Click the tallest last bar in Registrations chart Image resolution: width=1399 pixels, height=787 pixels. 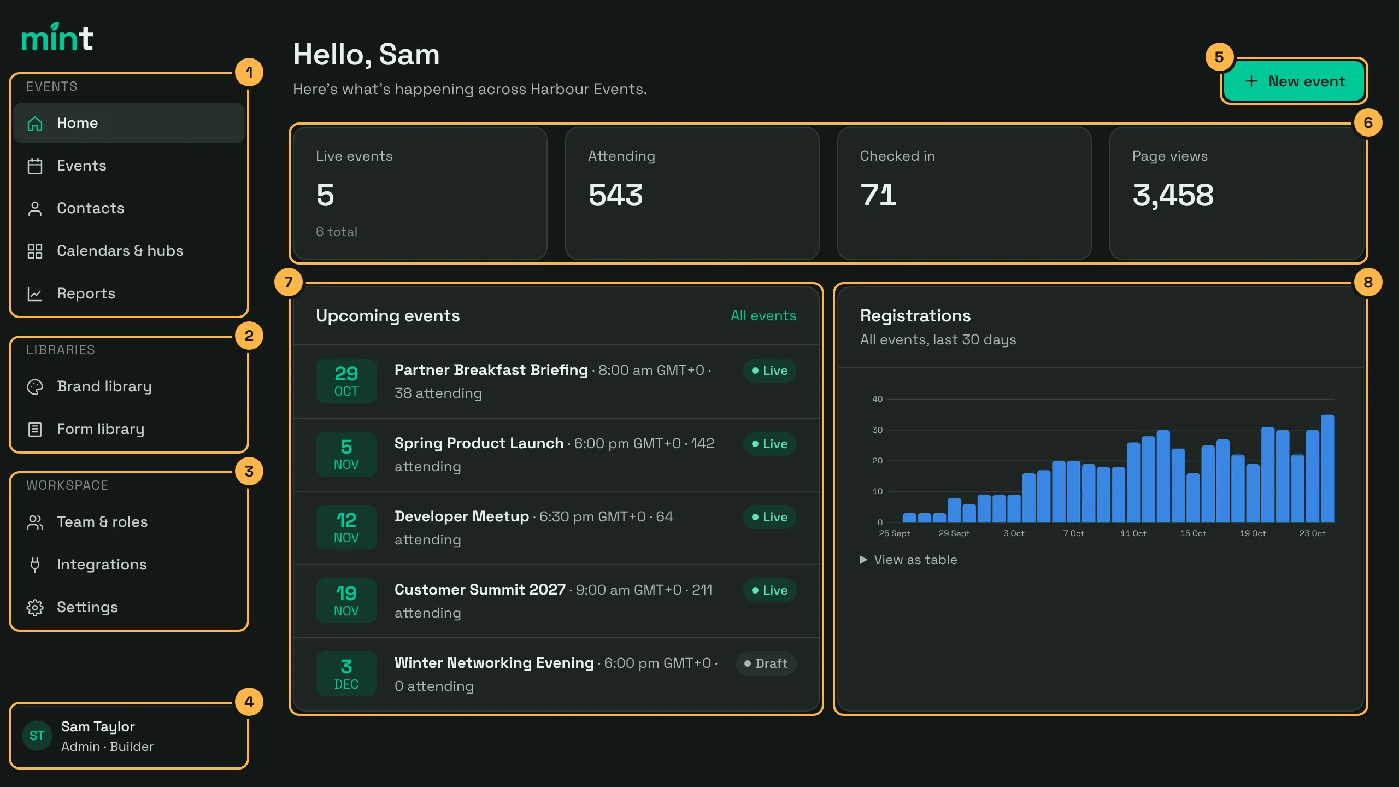[x=1327, y=469]
